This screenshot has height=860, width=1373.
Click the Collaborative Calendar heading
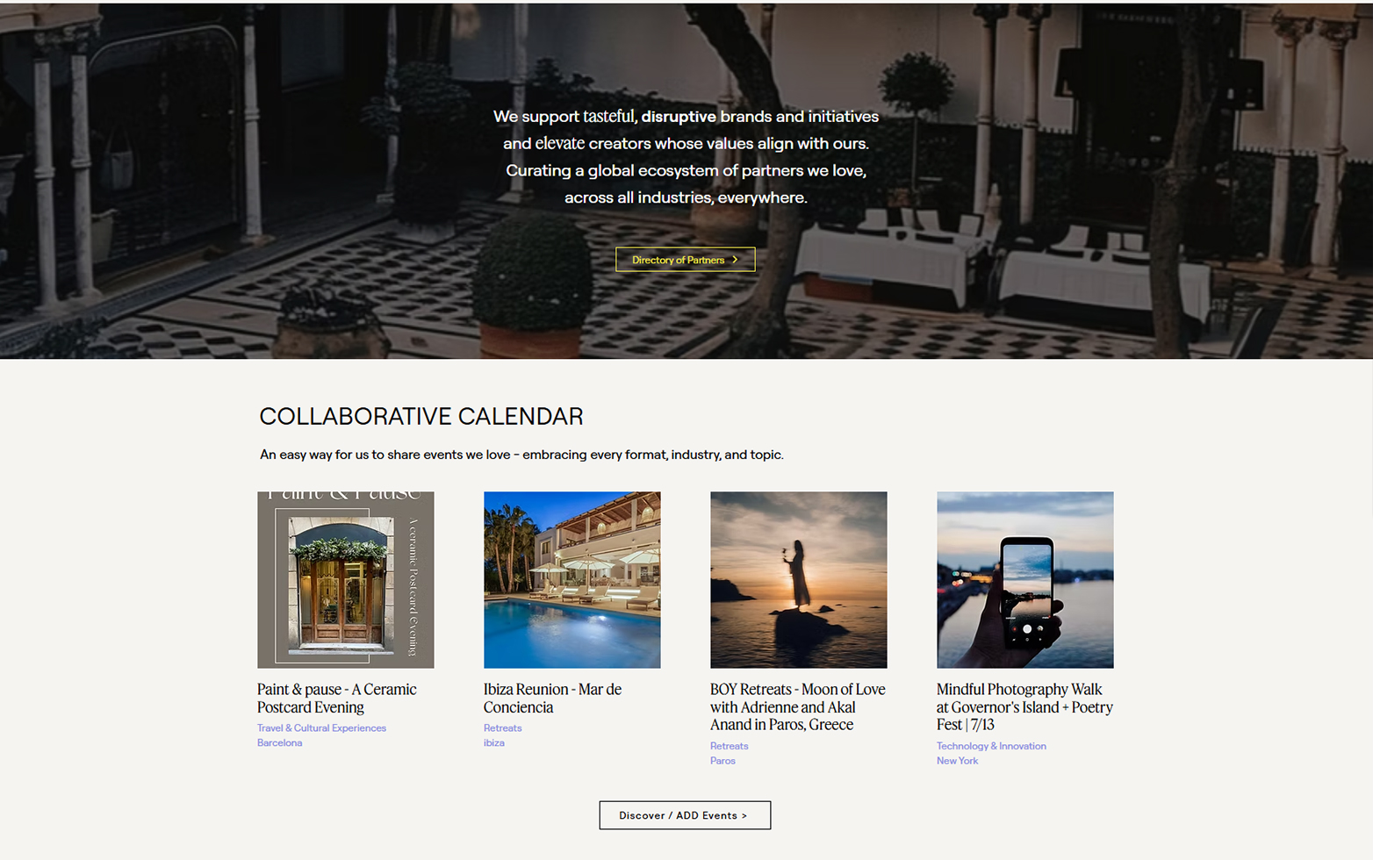point(421,416)
